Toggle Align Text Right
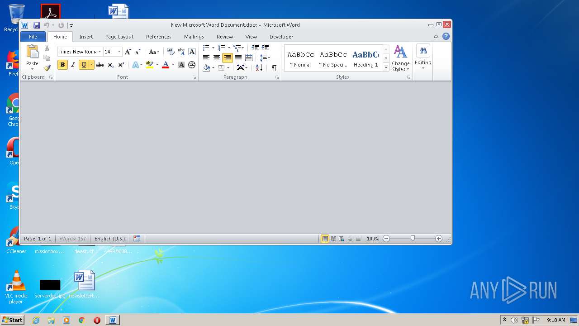 (228, 58)
